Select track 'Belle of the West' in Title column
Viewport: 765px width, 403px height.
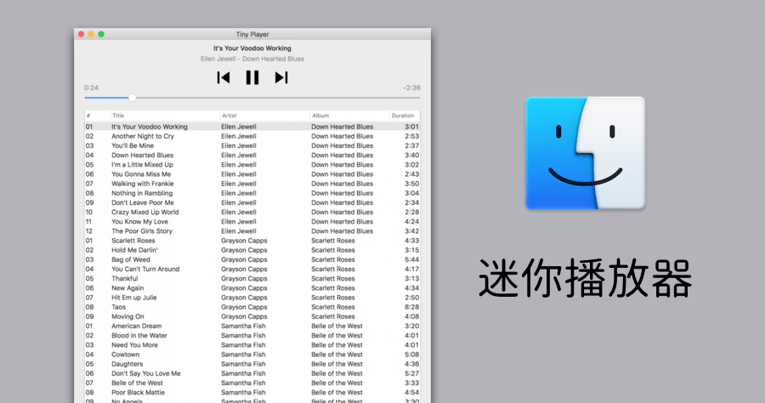click(137, 383)
